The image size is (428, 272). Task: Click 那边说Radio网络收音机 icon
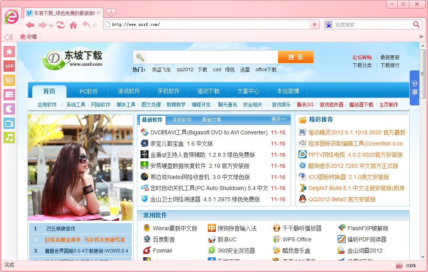click(x=145, y=177)
